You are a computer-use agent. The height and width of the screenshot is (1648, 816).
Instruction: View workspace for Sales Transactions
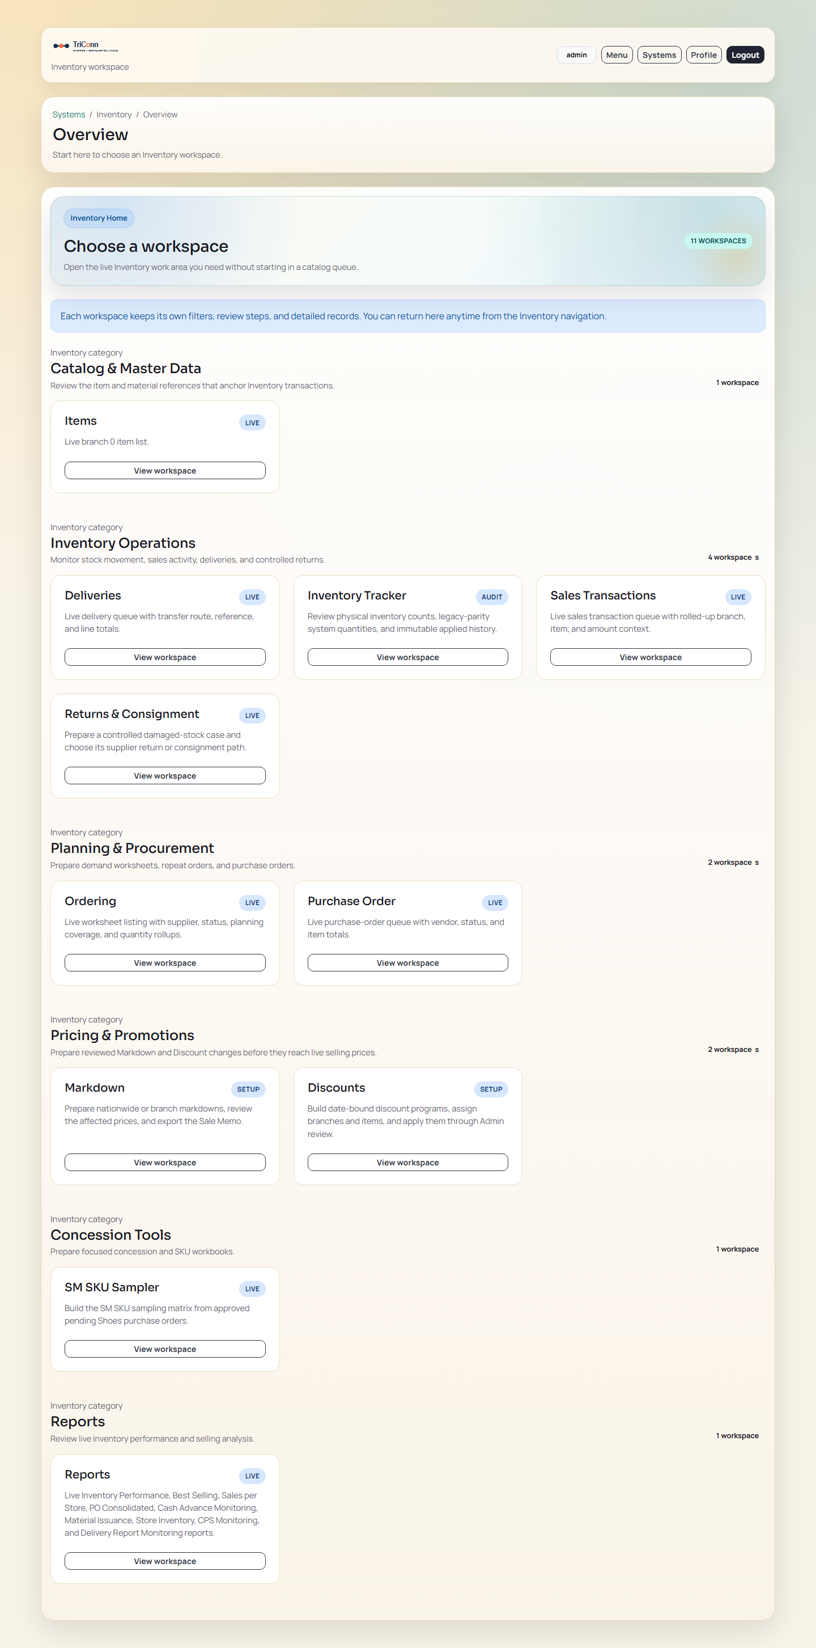pyautogui.click(x=651, y=657)
